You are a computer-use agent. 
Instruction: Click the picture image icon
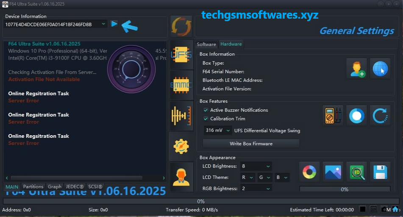tap(333, 172)
